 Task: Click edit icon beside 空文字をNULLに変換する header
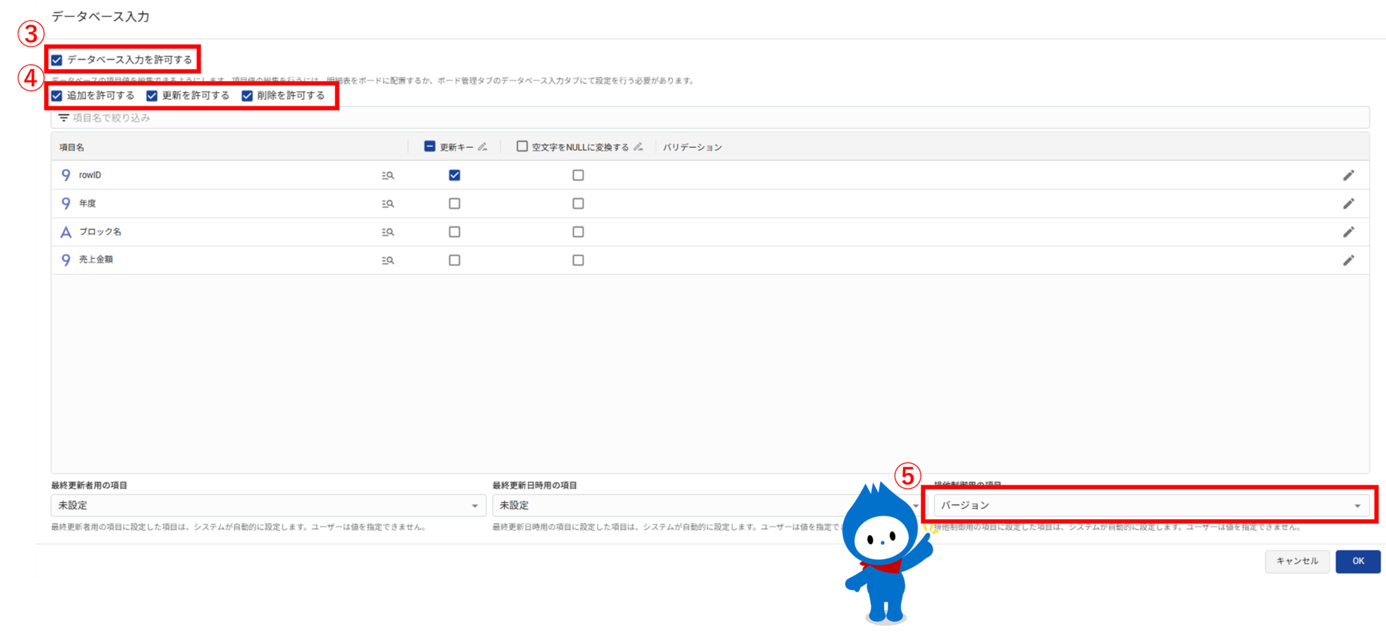click(638, 147)
